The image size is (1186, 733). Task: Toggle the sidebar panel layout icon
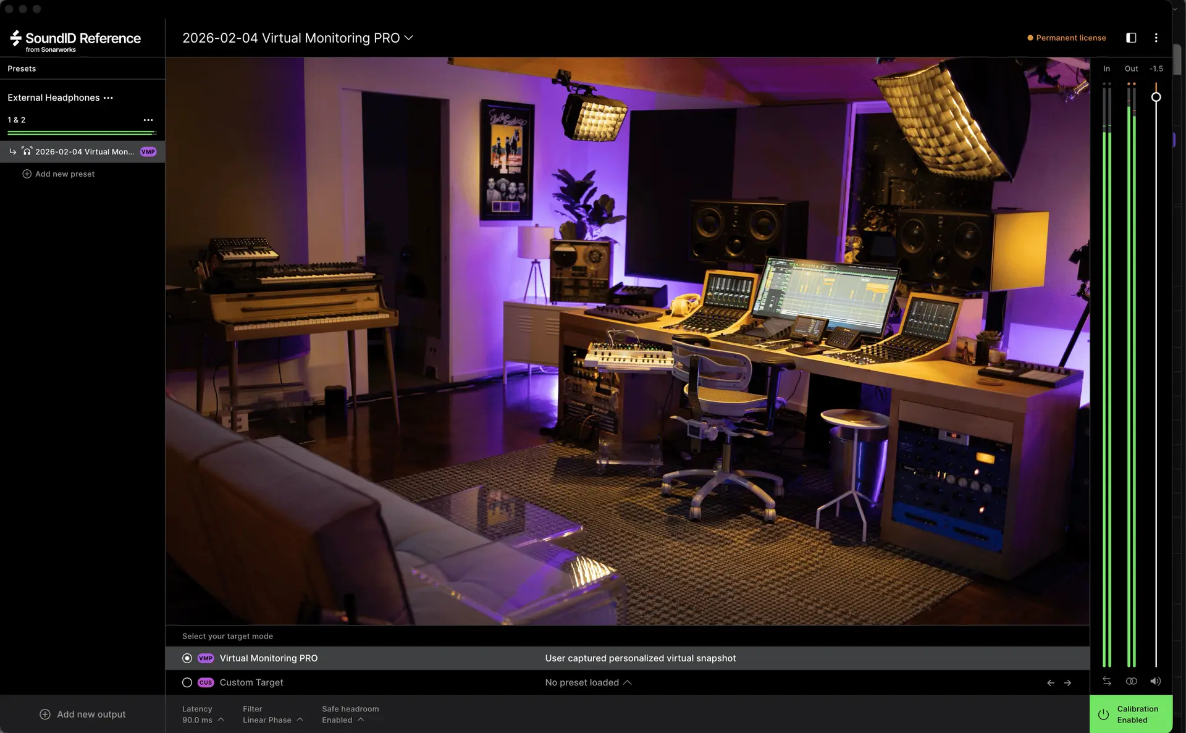click(x=1131, y=38)
